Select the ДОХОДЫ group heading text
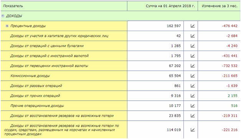Viewport: 241px width, 139px height. pos(14,16)
